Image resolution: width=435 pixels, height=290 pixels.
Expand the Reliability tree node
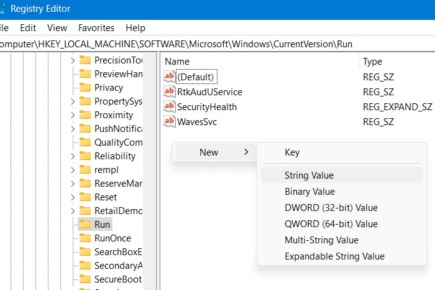point(73,156)
